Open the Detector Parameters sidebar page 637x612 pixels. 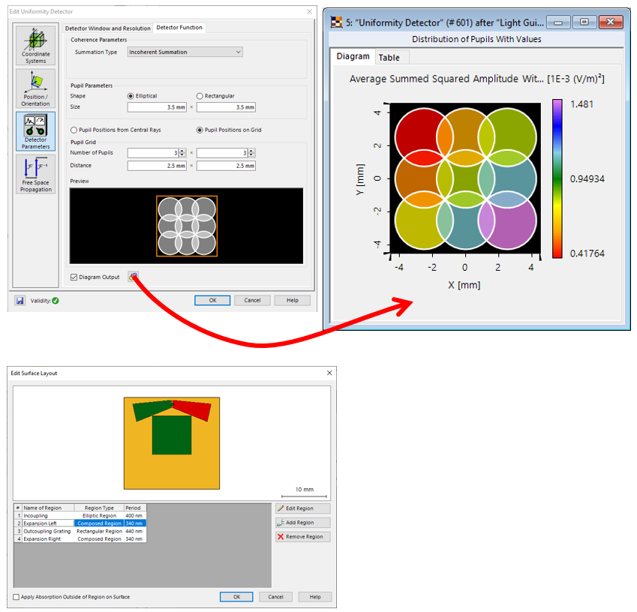tap(35, 131)
